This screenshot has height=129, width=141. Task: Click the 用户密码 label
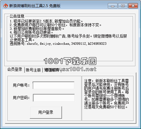click(x=21, y=98)
